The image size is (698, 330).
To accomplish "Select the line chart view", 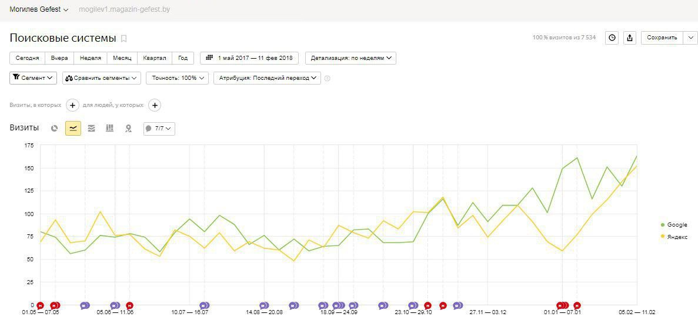I will (x=73, y=129).
